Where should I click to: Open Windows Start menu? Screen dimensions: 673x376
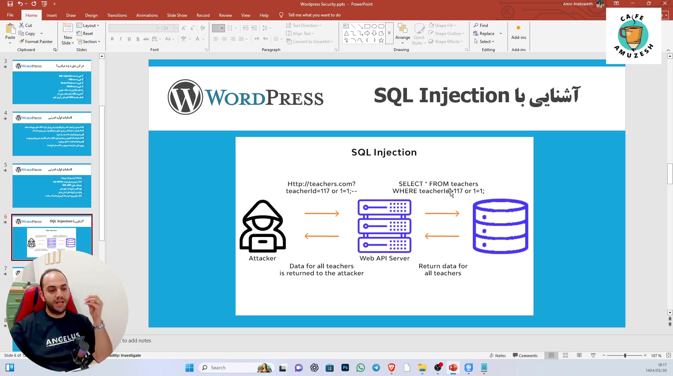click(189, 368)
